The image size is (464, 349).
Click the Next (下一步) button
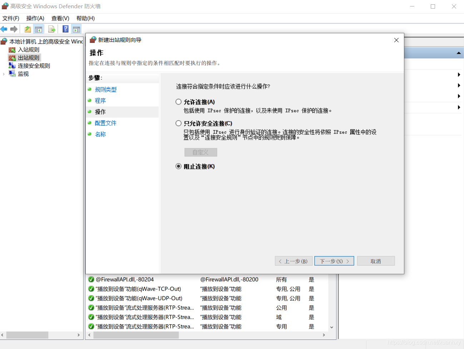[x=334, y=261]
